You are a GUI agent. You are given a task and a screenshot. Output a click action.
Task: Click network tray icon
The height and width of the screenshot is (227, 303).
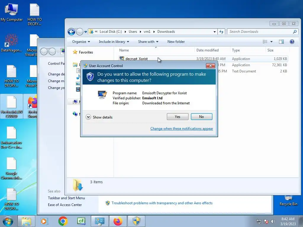(259, 221)
